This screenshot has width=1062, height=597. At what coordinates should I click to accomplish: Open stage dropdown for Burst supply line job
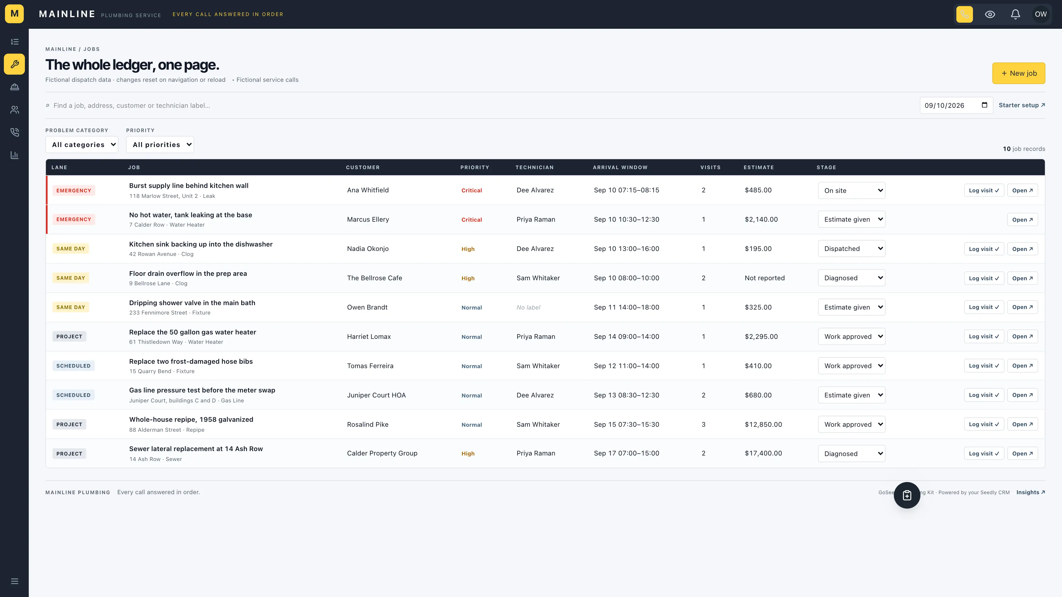[x=851, y=190]
